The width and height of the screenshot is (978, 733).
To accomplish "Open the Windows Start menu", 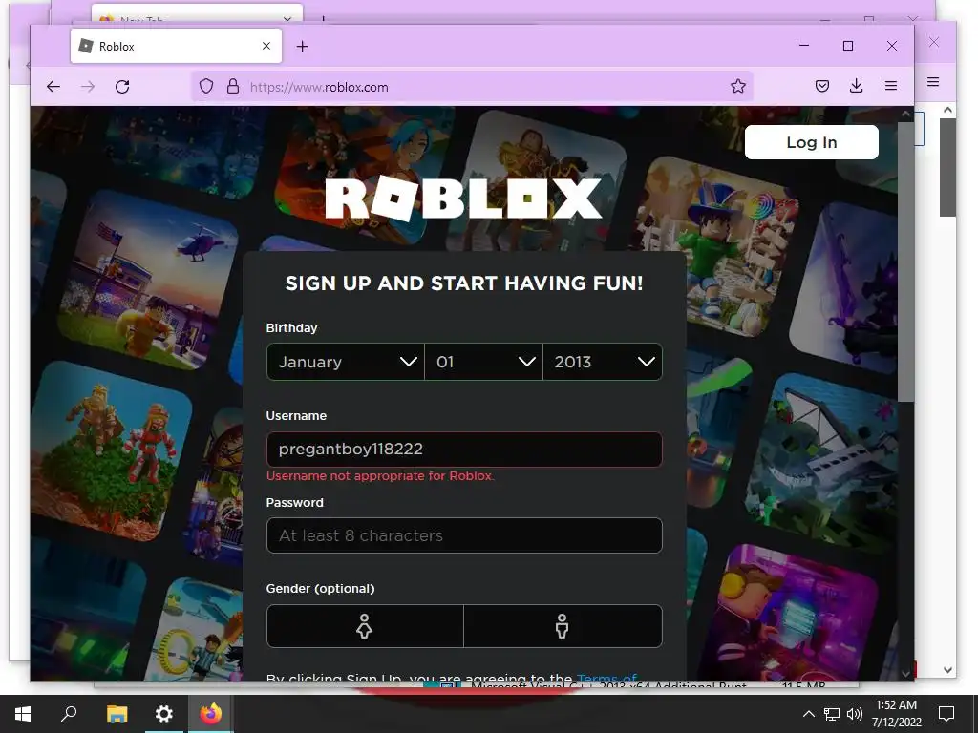I will tap(23, 714).
